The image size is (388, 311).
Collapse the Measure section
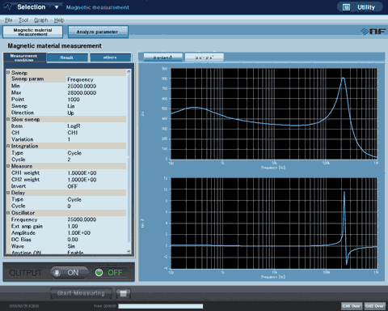point(8,166)
